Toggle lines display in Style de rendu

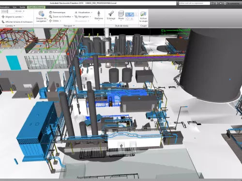click(132, 14)
